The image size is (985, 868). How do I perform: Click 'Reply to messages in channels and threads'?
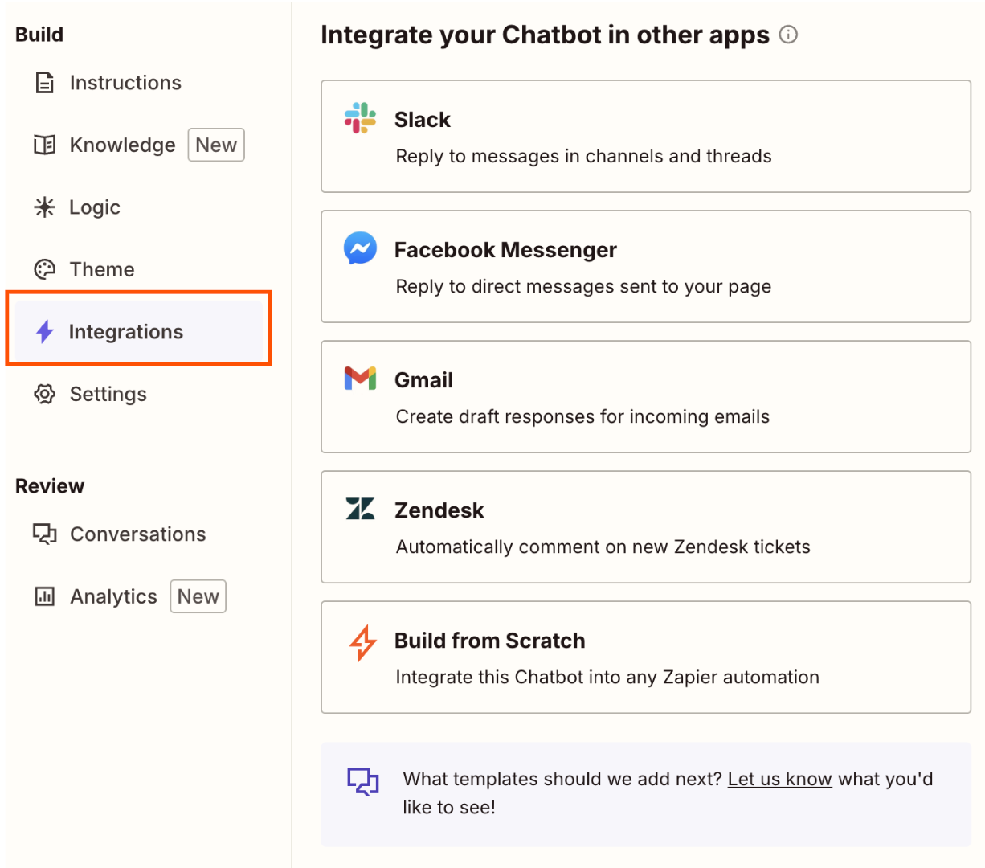pos(584,156)
